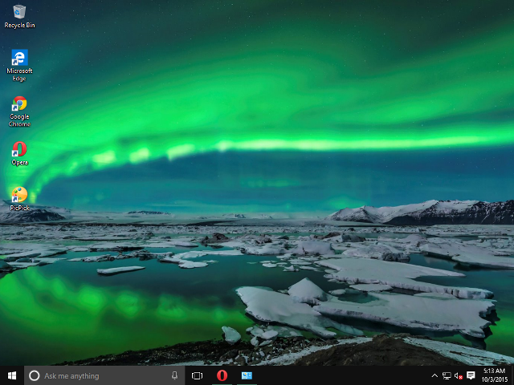Open the muted volume tray icon
This screenshot has height=385, width=514.
point(459,375)
